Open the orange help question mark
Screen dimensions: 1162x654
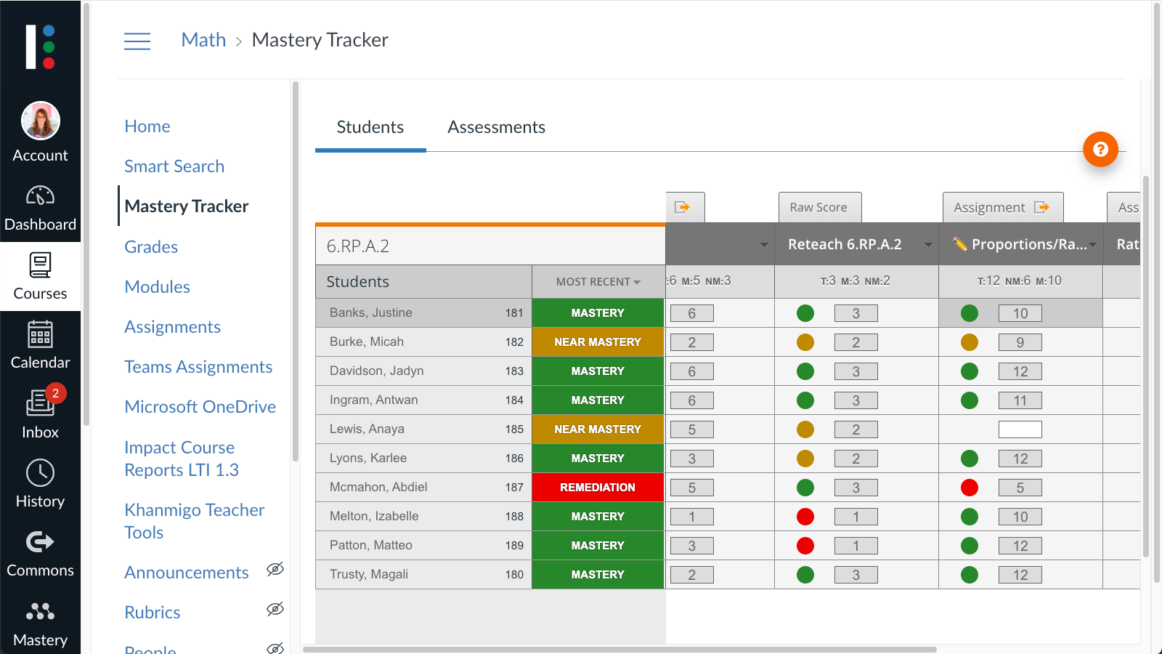point(1100,149)
